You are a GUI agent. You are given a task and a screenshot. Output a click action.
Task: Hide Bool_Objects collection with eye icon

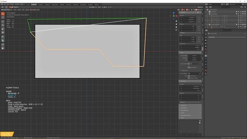[x=240, y=14]
